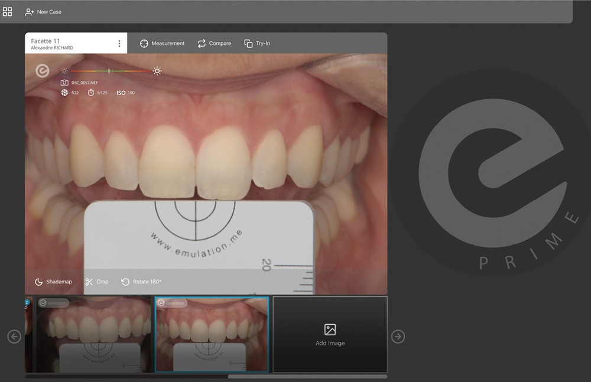The height and width of the screenshot is (382, 591).
Task: Click the Facette 11 case title
Action: [x=46, y=41]
